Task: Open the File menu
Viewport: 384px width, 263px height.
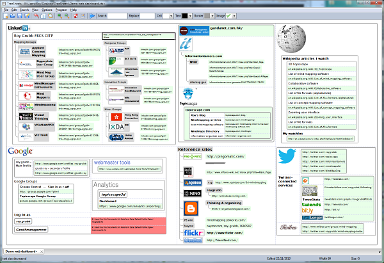Action: point(6,10)
